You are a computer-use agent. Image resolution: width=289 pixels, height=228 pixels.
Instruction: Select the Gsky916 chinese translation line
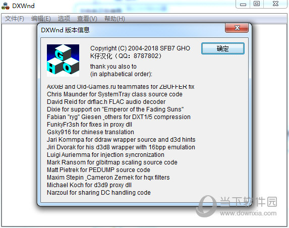[x=90, y=132]
